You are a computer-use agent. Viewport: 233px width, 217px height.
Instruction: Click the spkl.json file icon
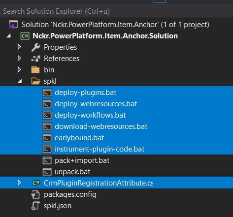coord(35,206)
